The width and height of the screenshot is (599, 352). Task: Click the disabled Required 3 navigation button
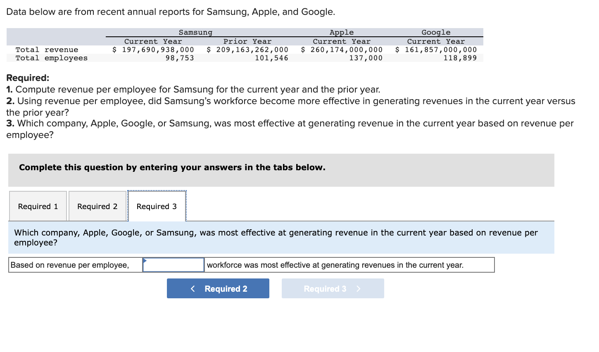point(333,288)
